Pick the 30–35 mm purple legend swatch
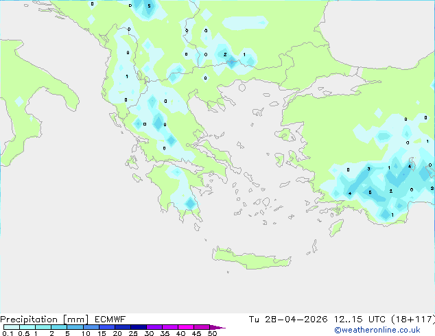This screenshot has height=336, width=435. click(154, 327)
